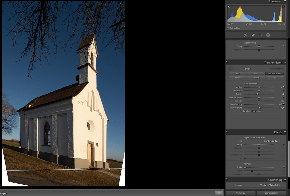Viewport: 290px width, 196px height.
Task: Open the Masking tool circle icon
Action: click(x=268, y=35)
